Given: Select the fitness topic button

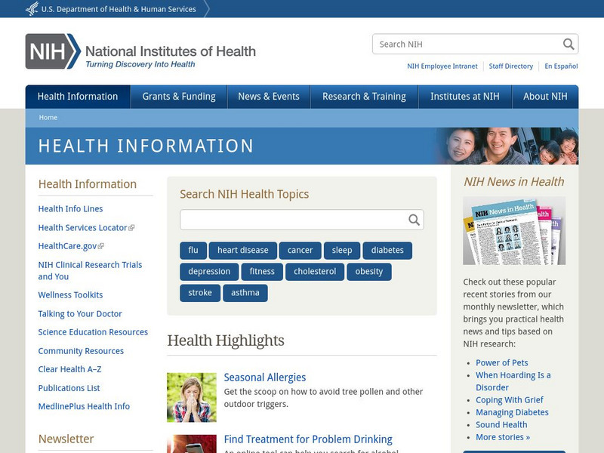Looking at the screenshot, I should point(262,272).
